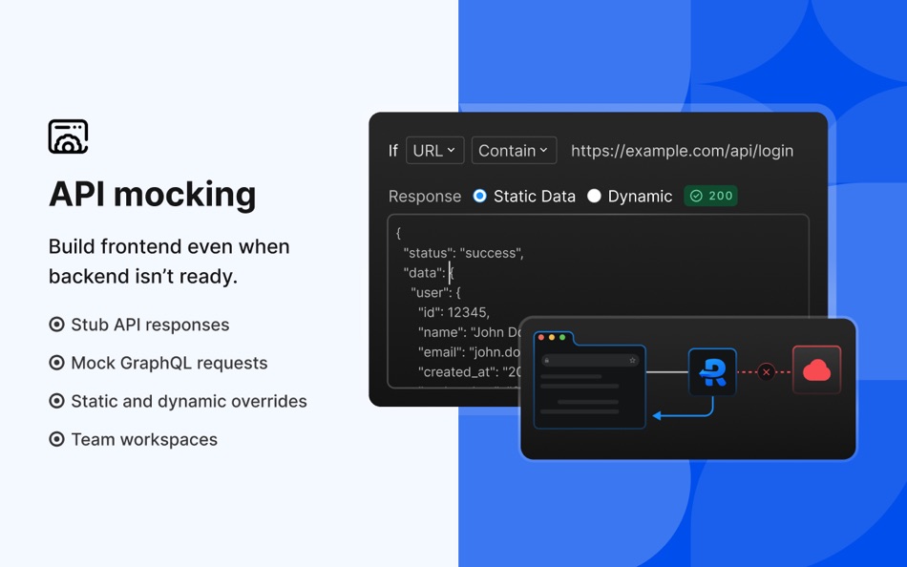Select the Dynamic radio button
The height and width of the screenshot is (567, 907).
594,196
